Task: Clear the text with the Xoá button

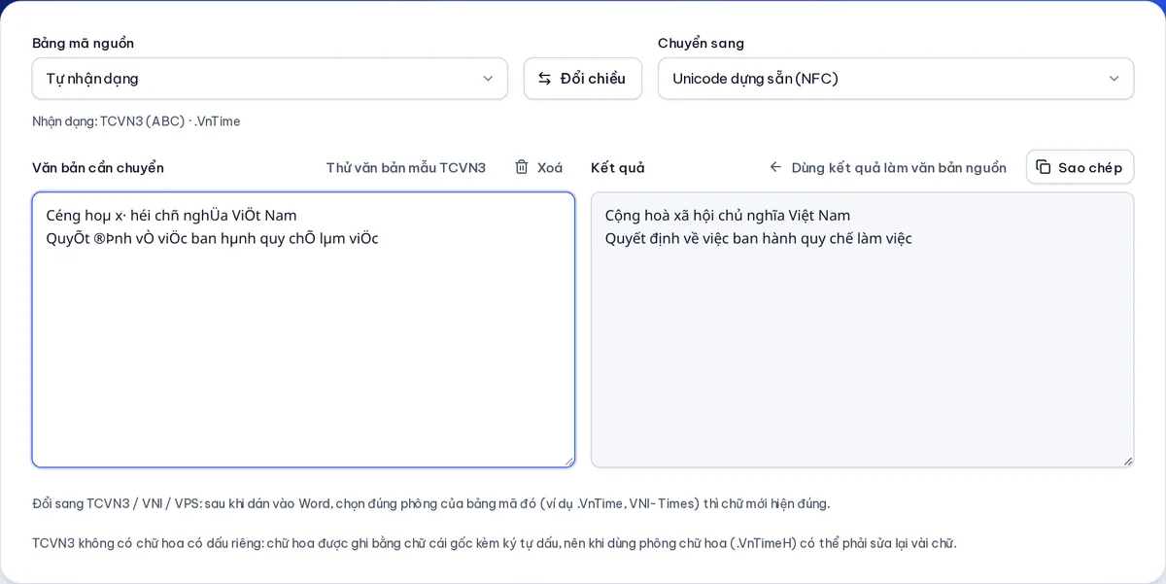Action: click(x=538, y=167)
